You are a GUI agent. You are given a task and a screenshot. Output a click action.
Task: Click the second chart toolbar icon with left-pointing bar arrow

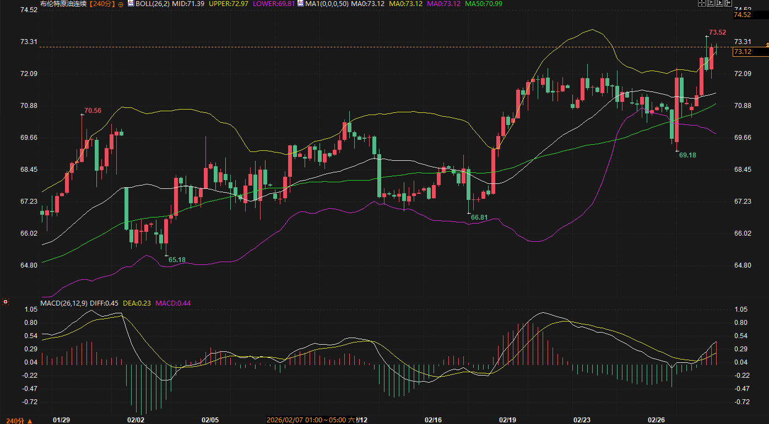pos(710,3)
